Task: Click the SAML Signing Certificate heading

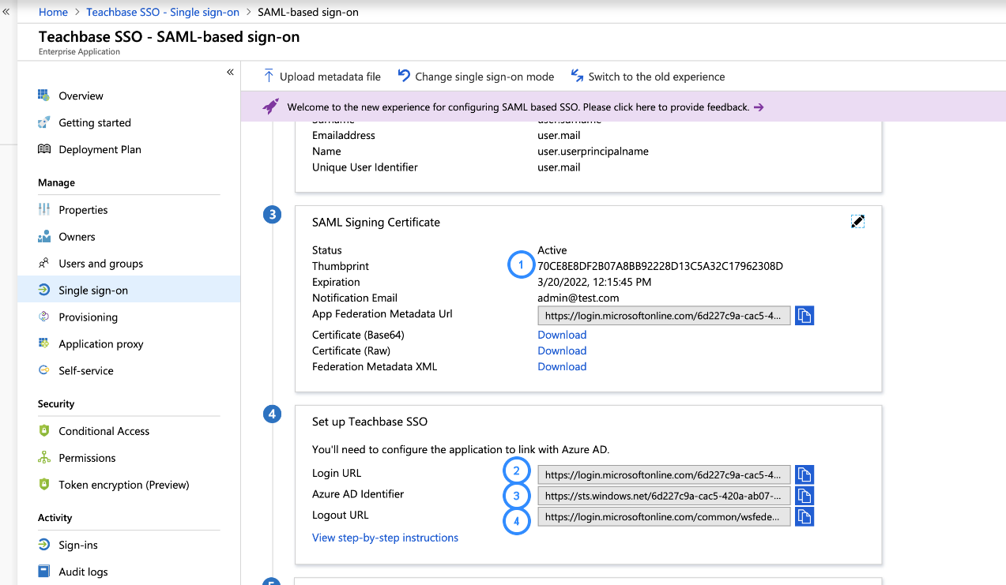Action: point(376,223)
